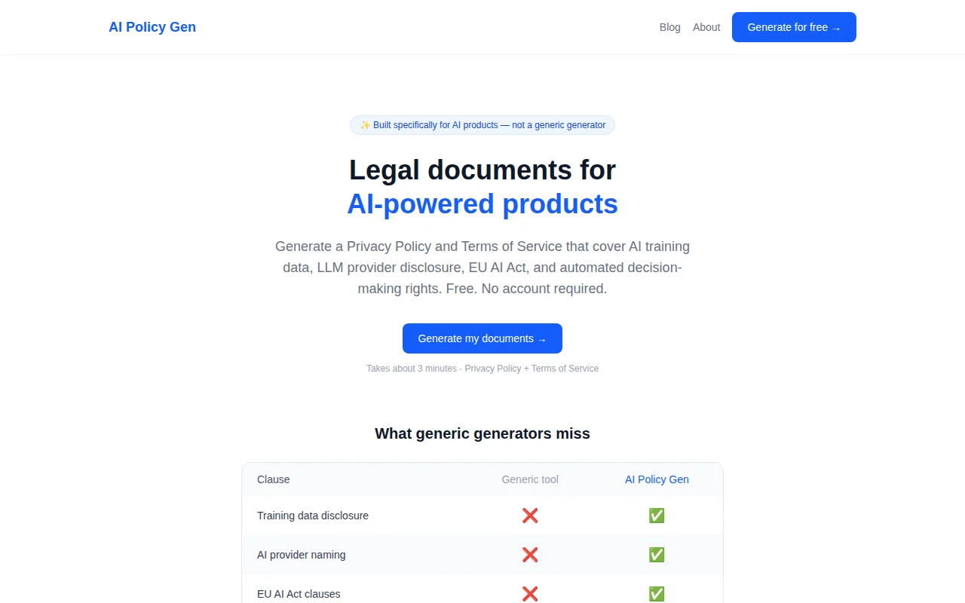965x603 pixels.
Task: Click Generate my documents button
Action: [x=482, y=338]
